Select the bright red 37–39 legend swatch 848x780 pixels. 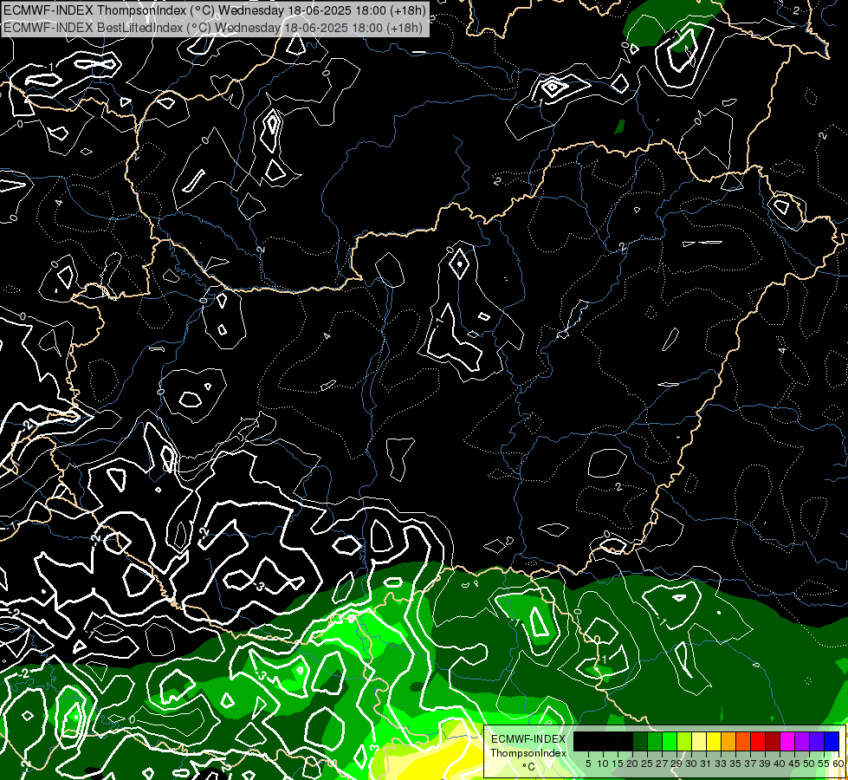coord(758,741)
